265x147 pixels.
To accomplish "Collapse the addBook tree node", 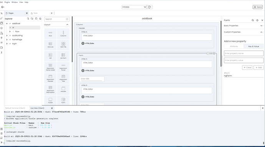I will (7, 23).
